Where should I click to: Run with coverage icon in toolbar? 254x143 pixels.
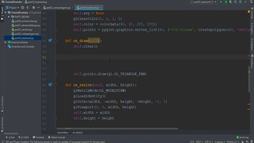[x=231, y=2]
